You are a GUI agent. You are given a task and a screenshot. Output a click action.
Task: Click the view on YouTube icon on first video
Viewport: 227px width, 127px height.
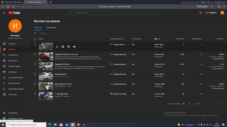pyautogui.click(x=74, y=47)
